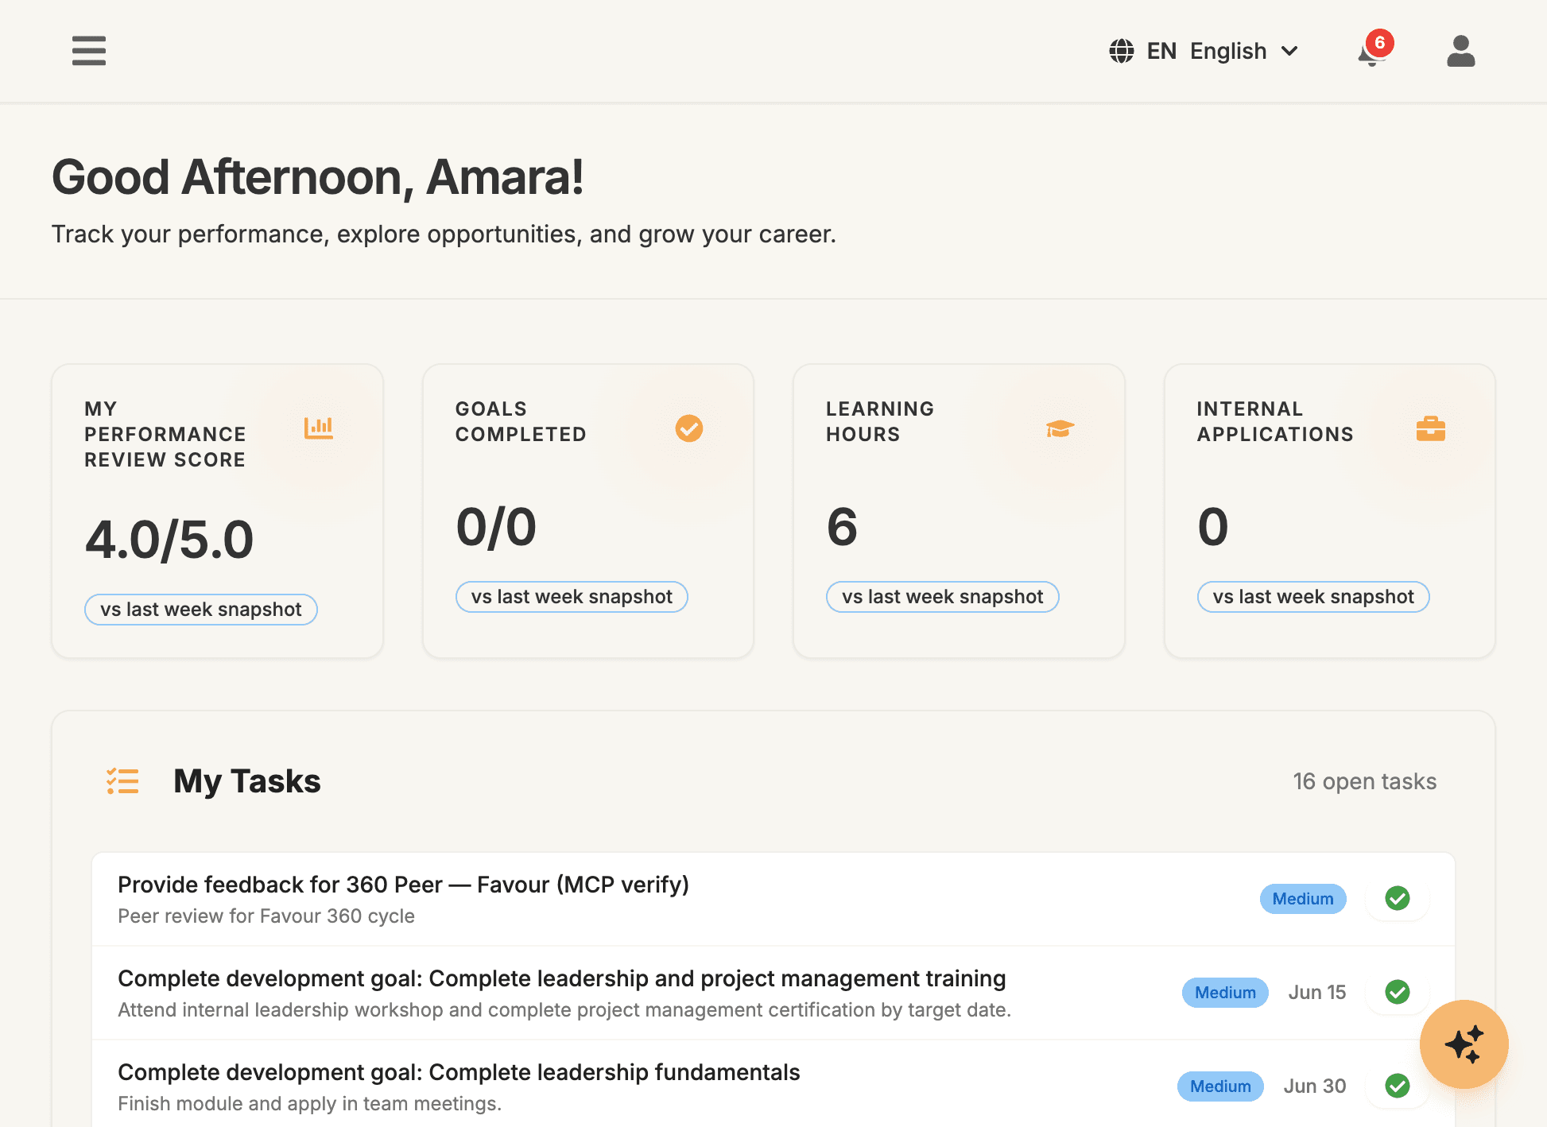The width and height of the screenshot is (1547, 1127).
Task: Open the AI assistant sparkle button
Action: tap(1464, 1044)
